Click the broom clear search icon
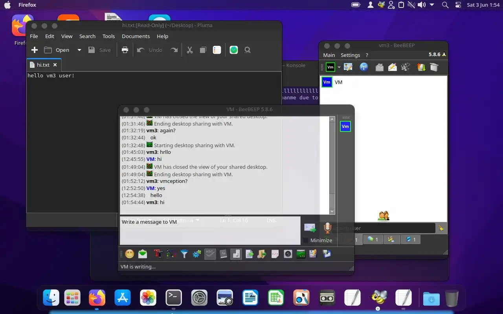Image resolution: width=503 pixels, height=314 pixels. 441,228
